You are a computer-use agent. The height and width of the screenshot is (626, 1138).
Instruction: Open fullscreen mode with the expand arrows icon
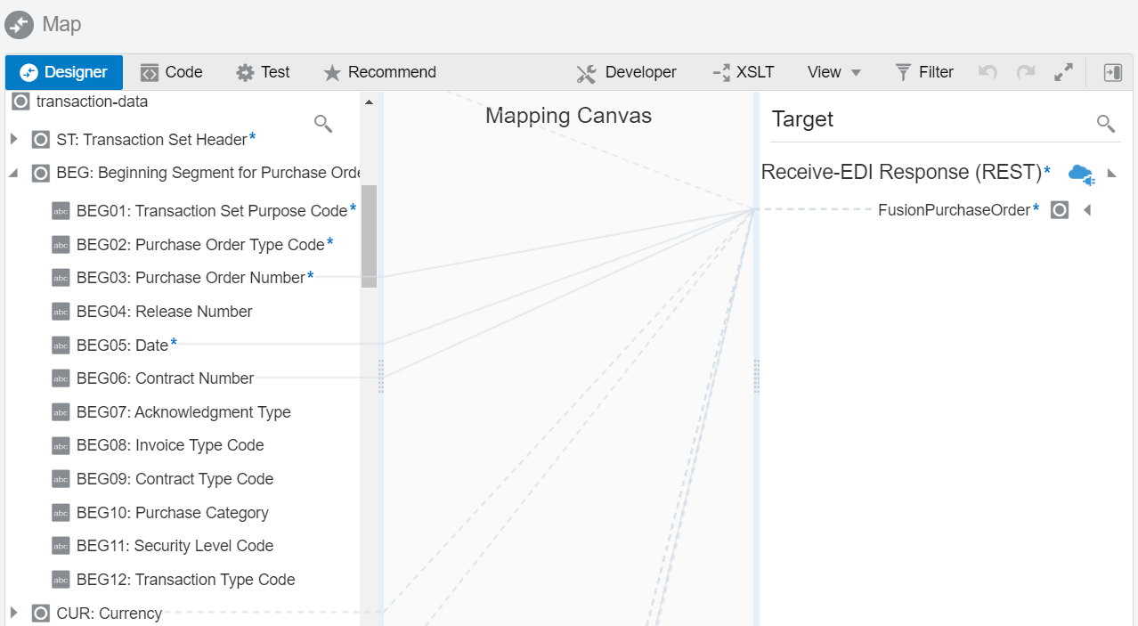pyautogui.click(x=1062, y=72)
